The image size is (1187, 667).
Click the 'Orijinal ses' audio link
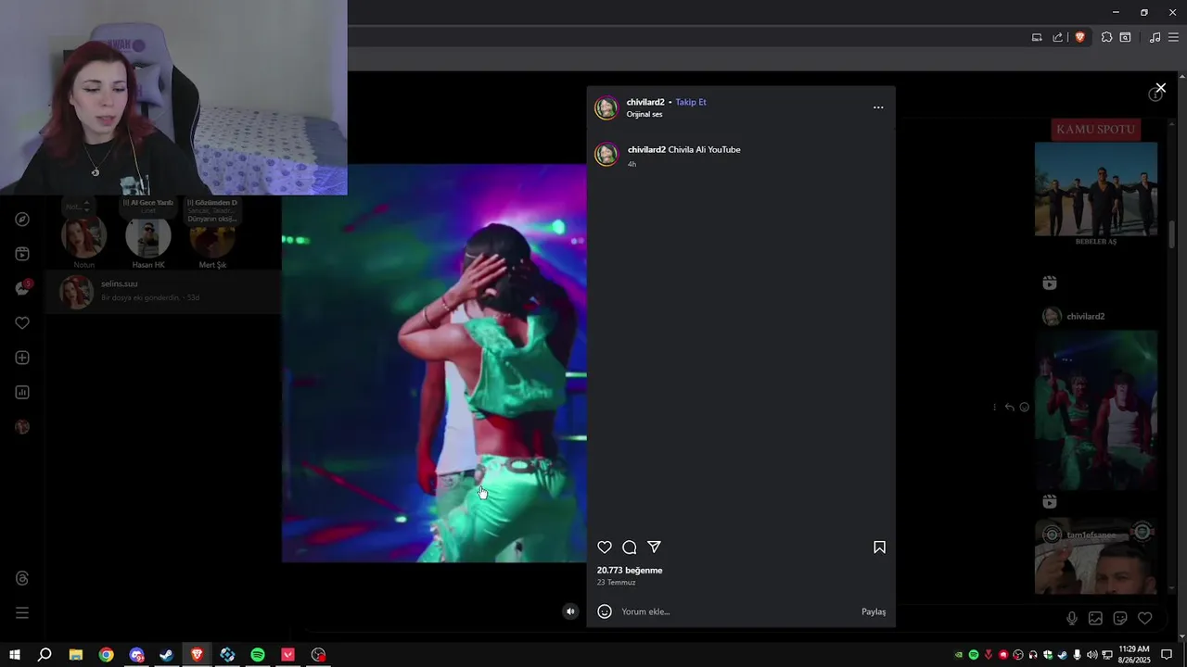tap(645, 114)
